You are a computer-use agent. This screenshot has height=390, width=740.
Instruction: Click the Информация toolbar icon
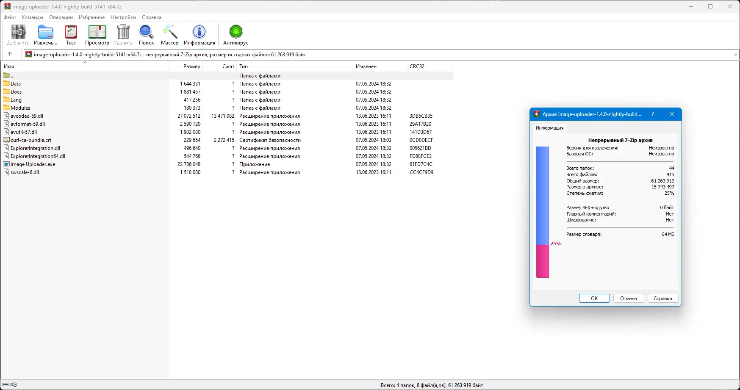click(200, 35)
